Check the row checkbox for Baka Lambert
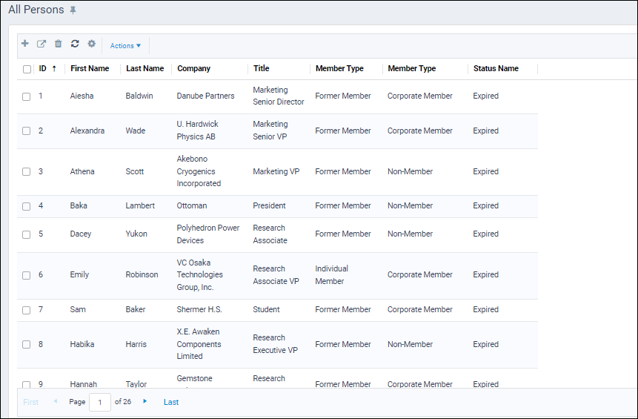The image size is (638, 419). point(27,206)
